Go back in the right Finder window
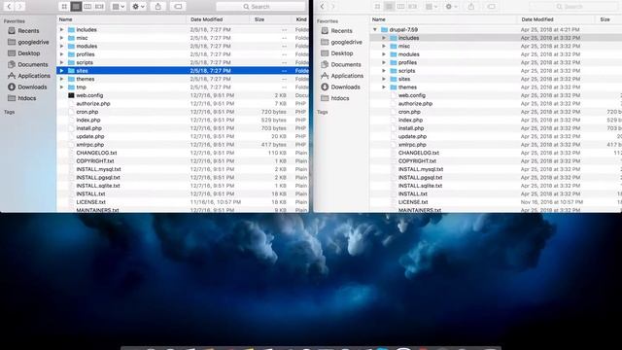Image resolution: width=622 pixels, height=350 pixels. pos(322,7)
